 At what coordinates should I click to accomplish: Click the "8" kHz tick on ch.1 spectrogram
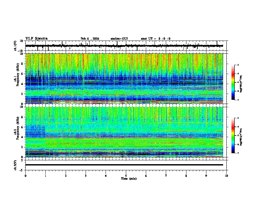click(22, 64)
